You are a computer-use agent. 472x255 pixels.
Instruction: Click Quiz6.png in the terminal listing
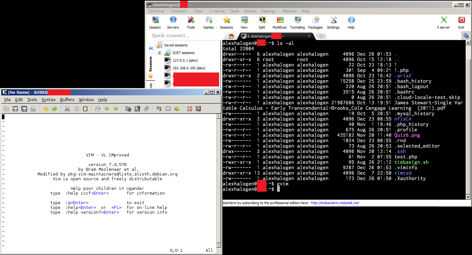click(x=407, y=135)
